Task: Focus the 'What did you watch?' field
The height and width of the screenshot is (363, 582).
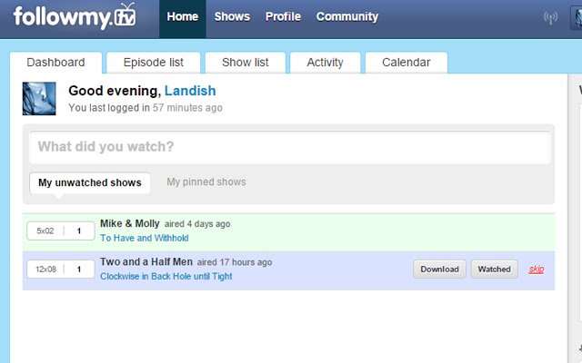Action: [x=290, y=147]
